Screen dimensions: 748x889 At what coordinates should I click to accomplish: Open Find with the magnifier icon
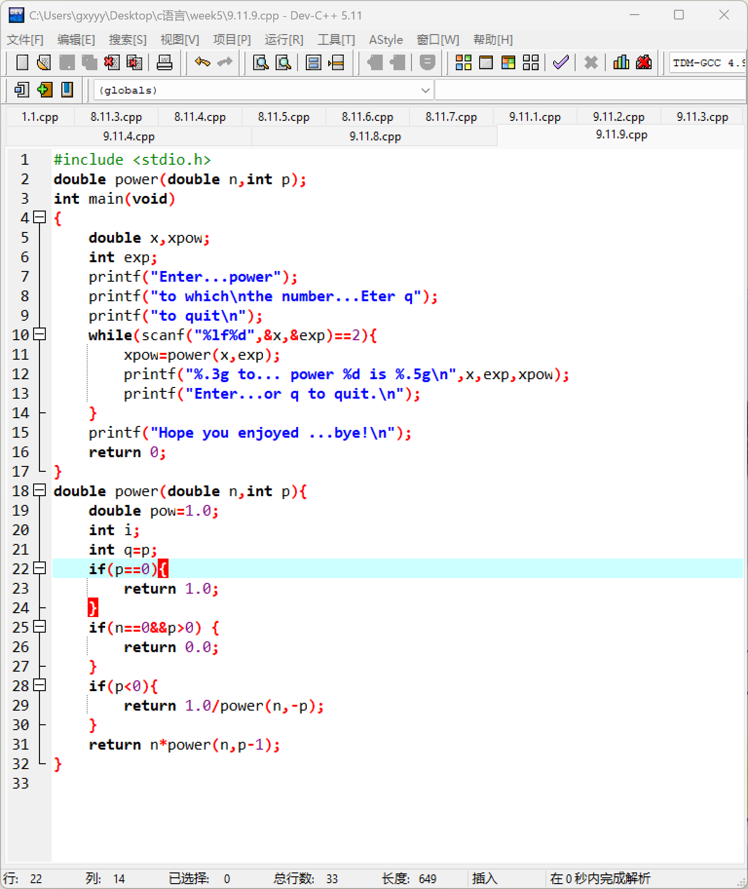(x=261, y=62)
